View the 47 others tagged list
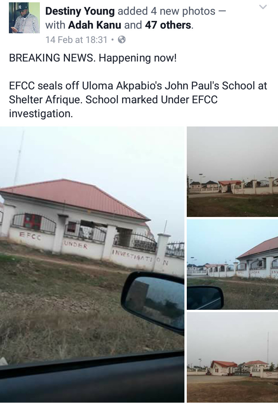The width and height of the screenshot is (278, 403). tap(168, 25)
